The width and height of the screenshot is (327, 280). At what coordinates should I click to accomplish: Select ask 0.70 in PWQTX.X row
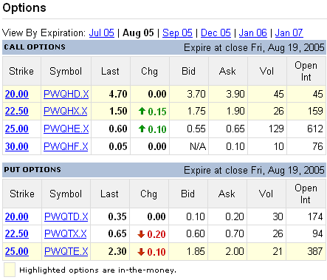(235, 233)
